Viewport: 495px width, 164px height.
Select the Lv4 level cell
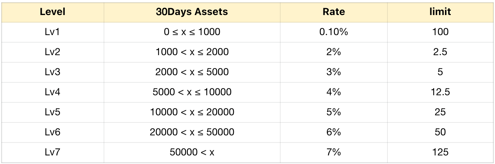(x=53, y=92)
